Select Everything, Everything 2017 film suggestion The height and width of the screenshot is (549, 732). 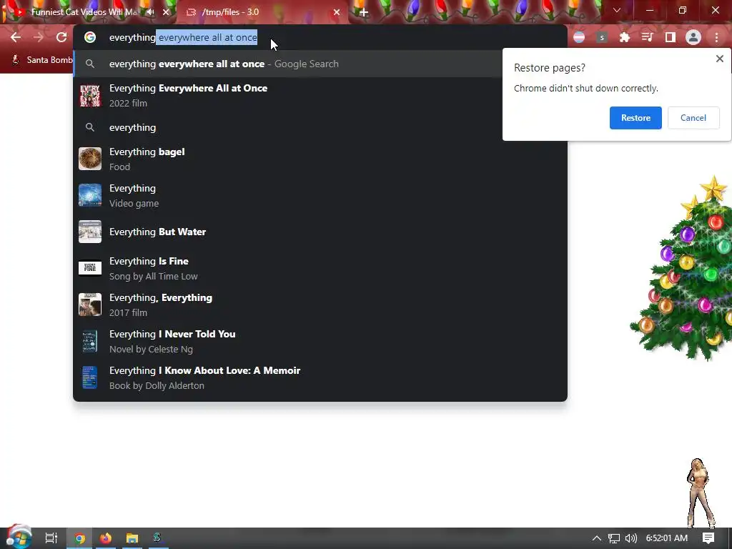tap(320, 305)
